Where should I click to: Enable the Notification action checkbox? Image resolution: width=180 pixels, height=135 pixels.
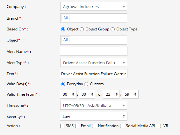[x=94, y=126]
